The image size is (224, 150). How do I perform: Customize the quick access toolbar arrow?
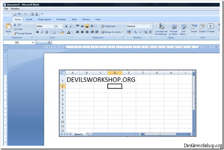point(42,14)
